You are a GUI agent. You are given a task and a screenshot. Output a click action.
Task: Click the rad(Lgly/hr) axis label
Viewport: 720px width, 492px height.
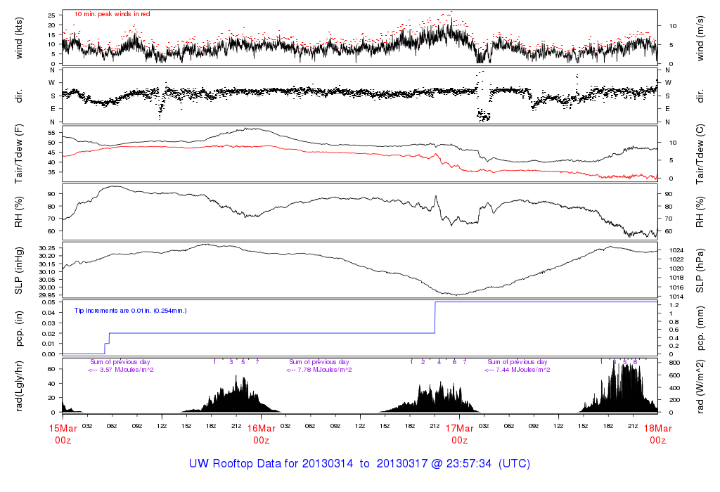pos(20,386)
